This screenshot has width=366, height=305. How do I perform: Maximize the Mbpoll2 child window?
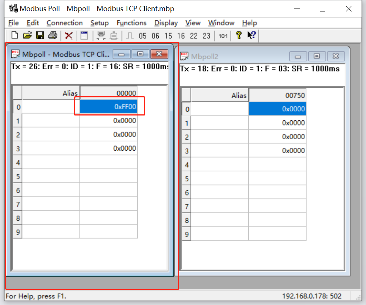tap(317, 56)
